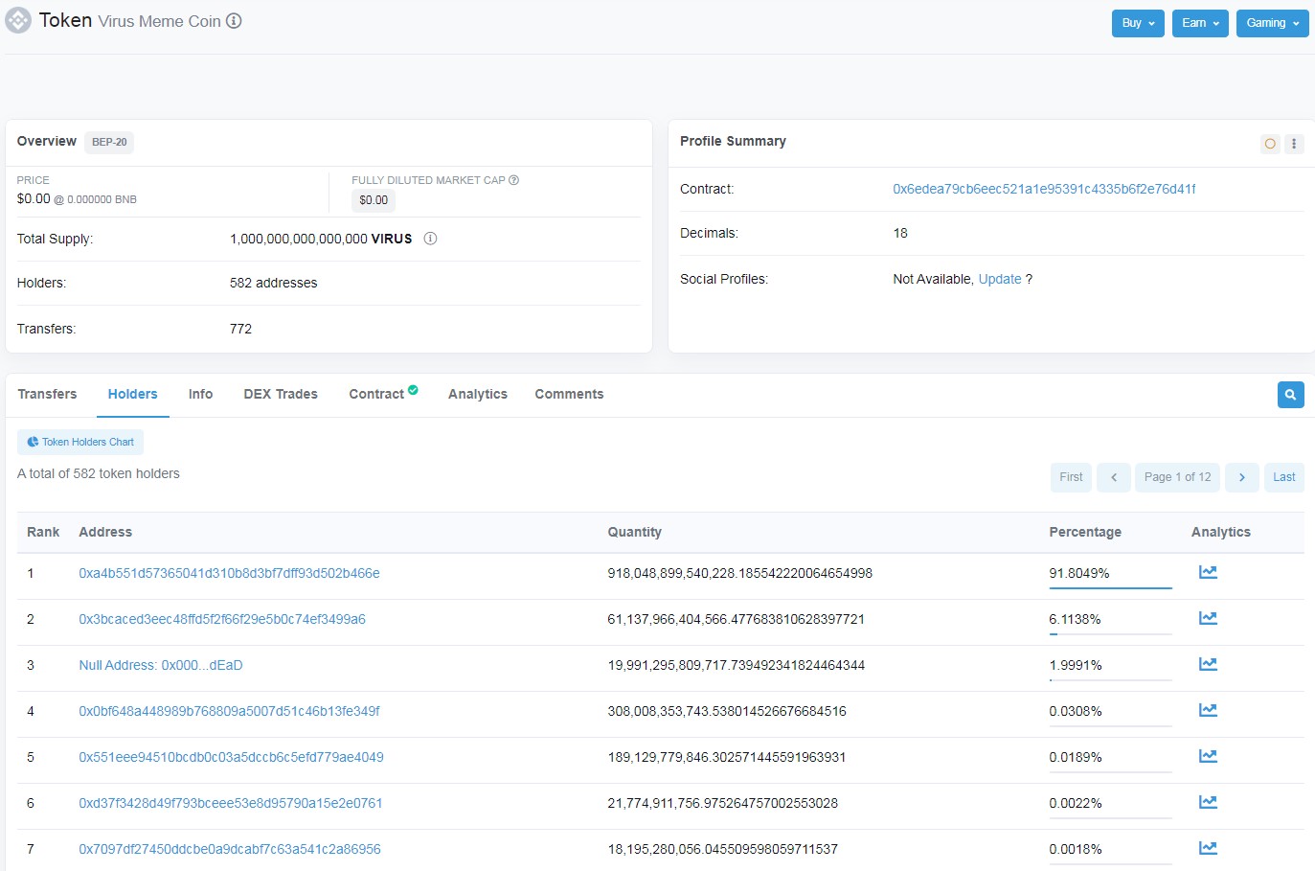
Task: Open analytics chart icon for rank 6 holder
Action: coord(1208,802)
